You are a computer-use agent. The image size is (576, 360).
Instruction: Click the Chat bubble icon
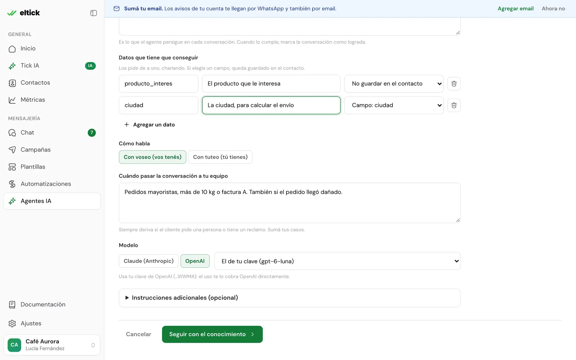click(12, 133)
